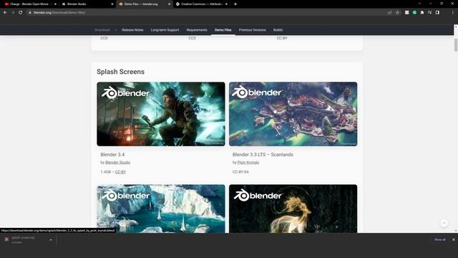Open Release Notes navigation link
Image resolution: width=458 pixels, height=258 pixels.
[132, 30]
